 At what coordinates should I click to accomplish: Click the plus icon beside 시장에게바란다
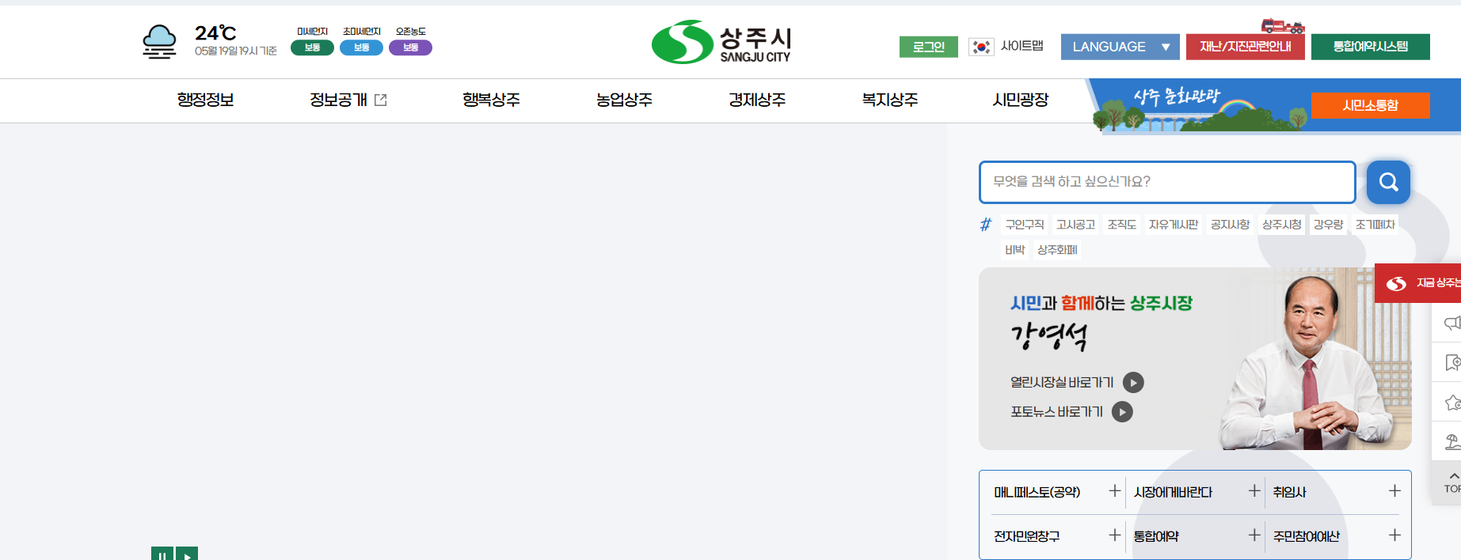1254,491
